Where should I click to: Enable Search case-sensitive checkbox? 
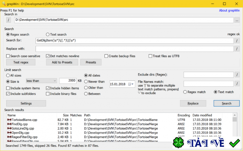tap(8, 56)
